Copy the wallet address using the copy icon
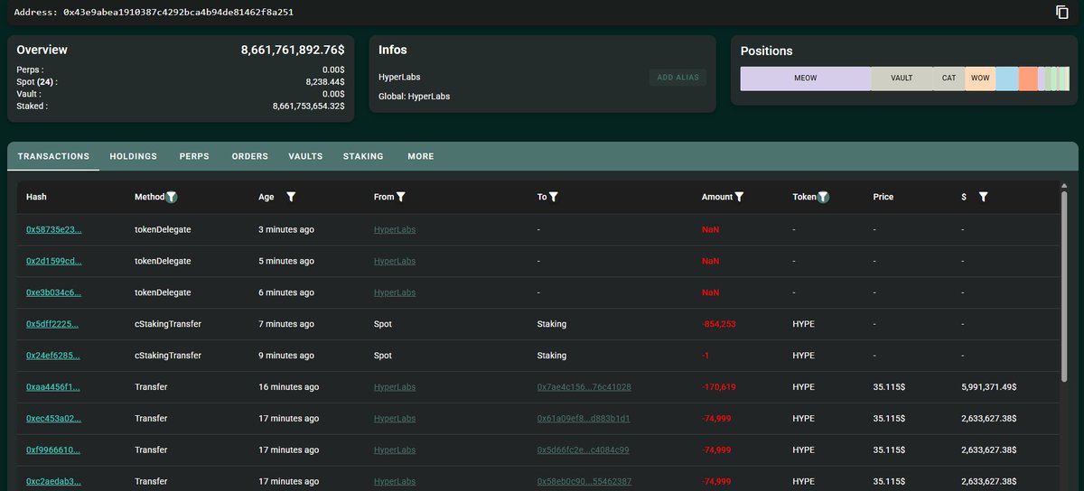The height and width of the screenshot is (491, 1084). click(x=1062, y=12)
